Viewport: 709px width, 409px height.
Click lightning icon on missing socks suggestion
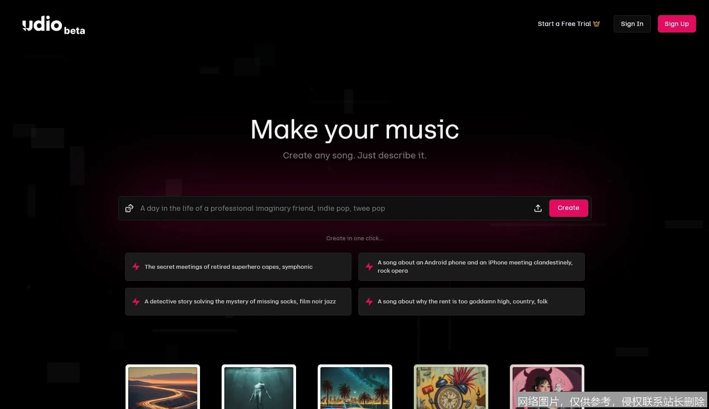pyautogui.click(x=136, y=302)
